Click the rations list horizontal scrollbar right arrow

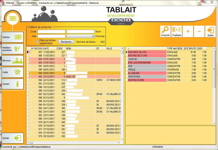[119, 143]
